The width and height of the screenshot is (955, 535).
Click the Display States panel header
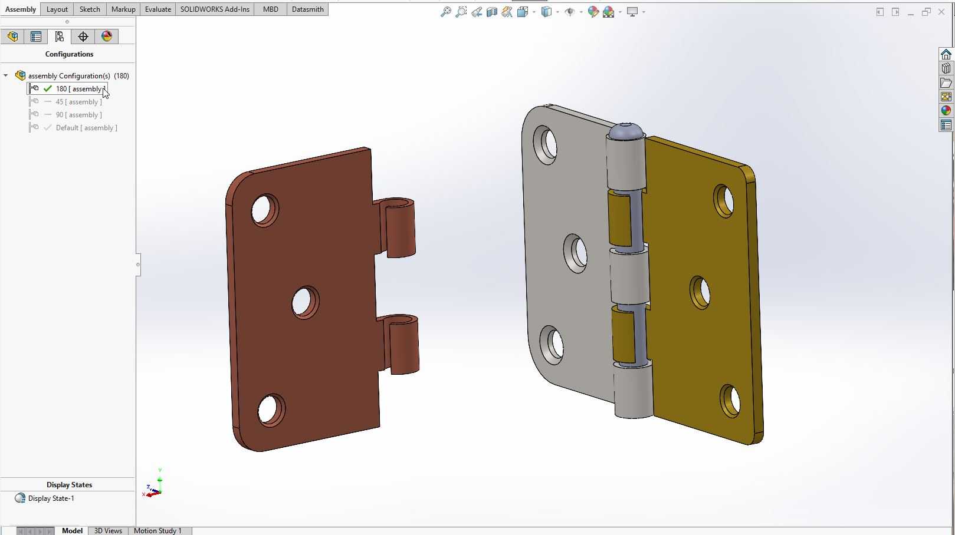[x=69, y=485]
